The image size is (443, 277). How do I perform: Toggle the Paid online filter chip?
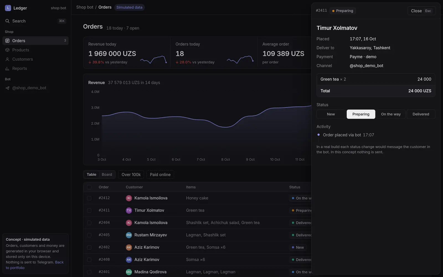point(160,175)
